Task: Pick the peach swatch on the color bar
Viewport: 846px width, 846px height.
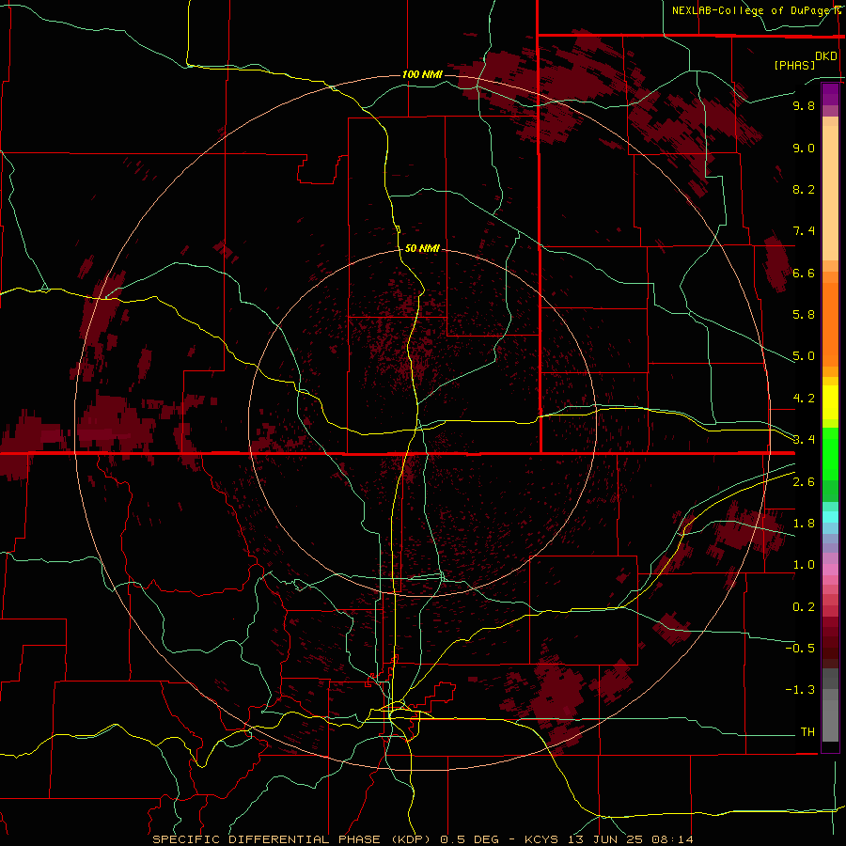Action: (830, 193)
